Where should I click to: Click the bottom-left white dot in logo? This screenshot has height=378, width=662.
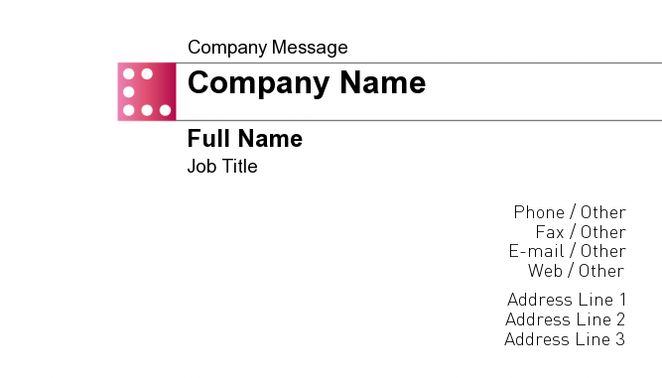(x=129, y=110)
